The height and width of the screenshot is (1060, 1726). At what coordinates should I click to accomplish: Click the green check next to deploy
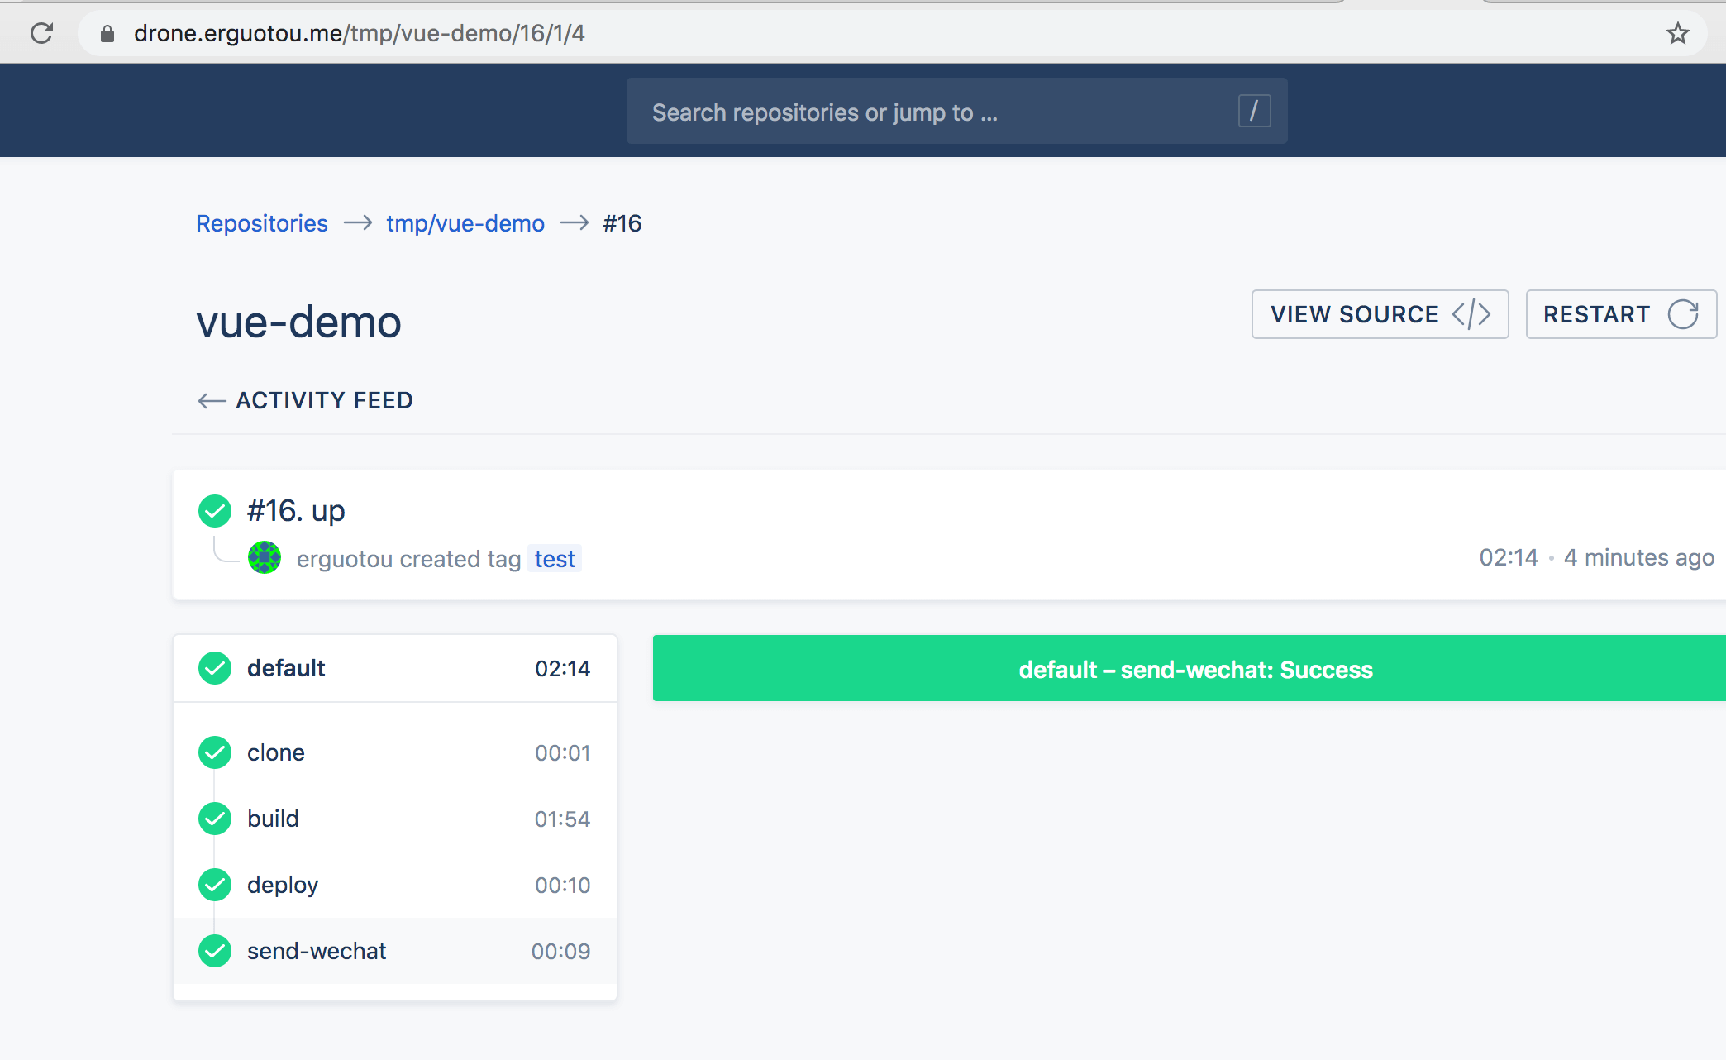(x=215, y=885)
